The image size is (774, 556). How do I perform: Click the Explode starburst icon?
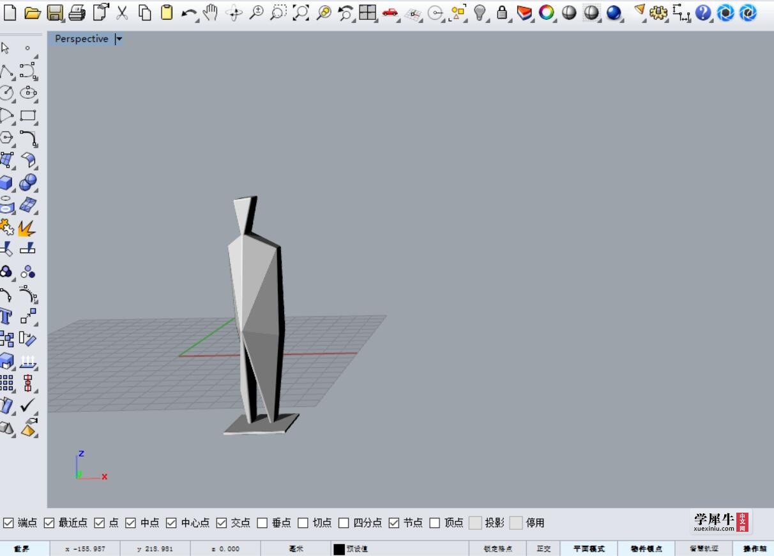pos(27,228)
